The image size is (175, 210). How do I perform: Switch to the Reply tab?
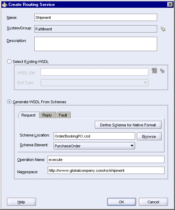coord(47,115)
